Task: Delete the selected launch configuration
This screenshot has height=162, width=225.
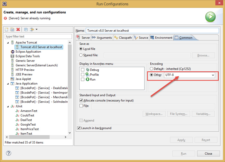Action: 18,29
